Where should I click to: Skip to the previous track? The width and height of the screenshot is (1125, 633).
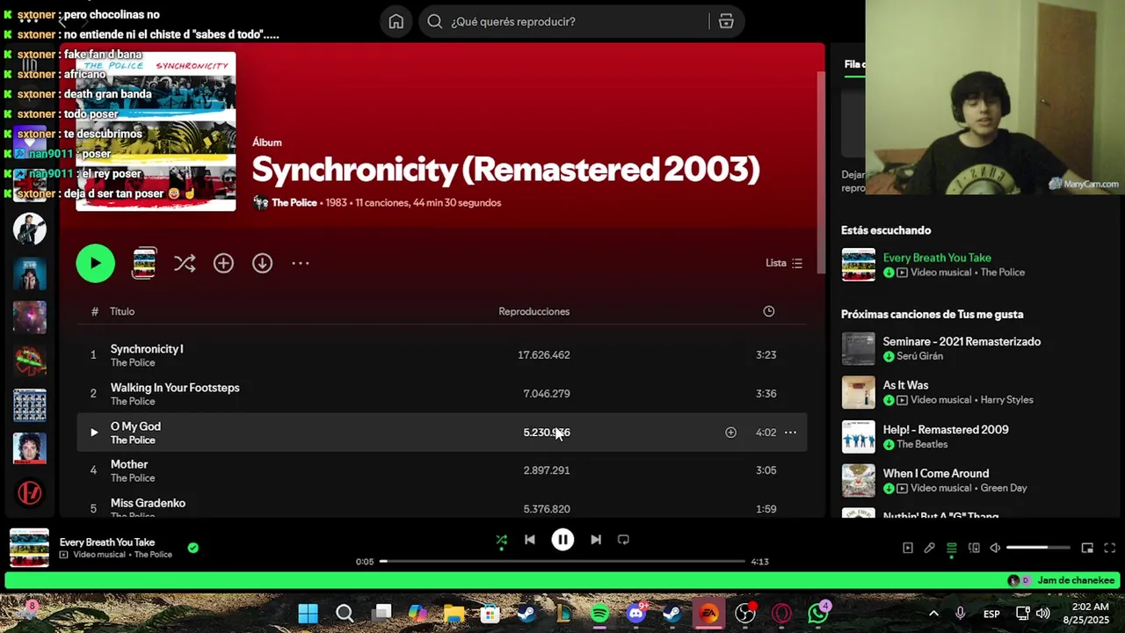(x=530, y=540)
